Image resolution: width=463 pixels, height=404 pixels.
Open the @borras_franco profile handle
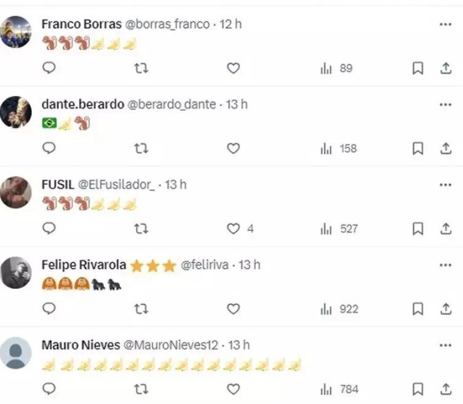point(167,25)
